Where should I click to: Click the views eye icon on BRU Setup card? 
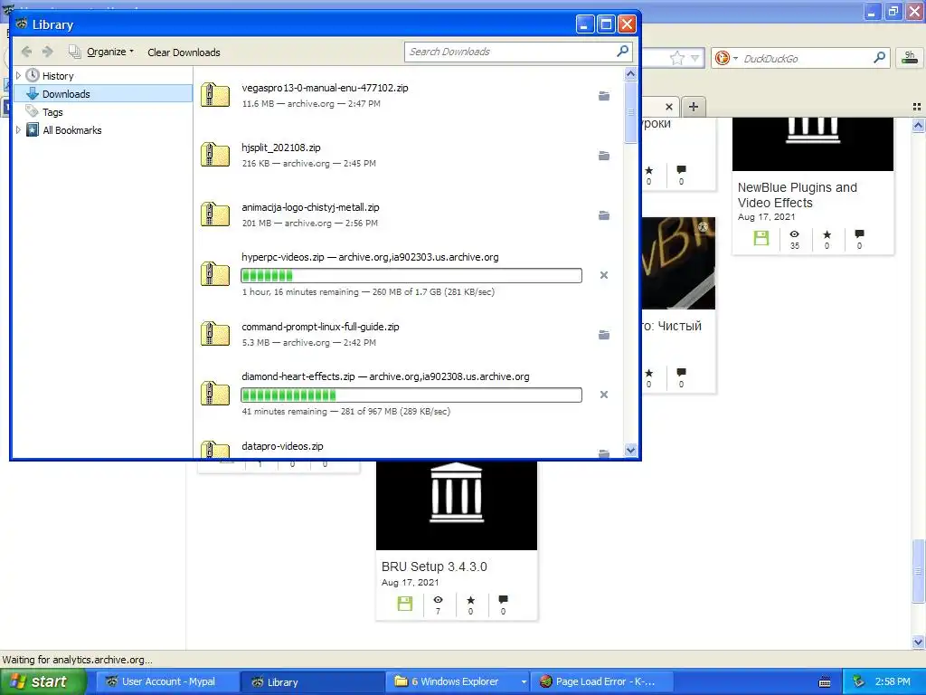click(x=438, y=600)
